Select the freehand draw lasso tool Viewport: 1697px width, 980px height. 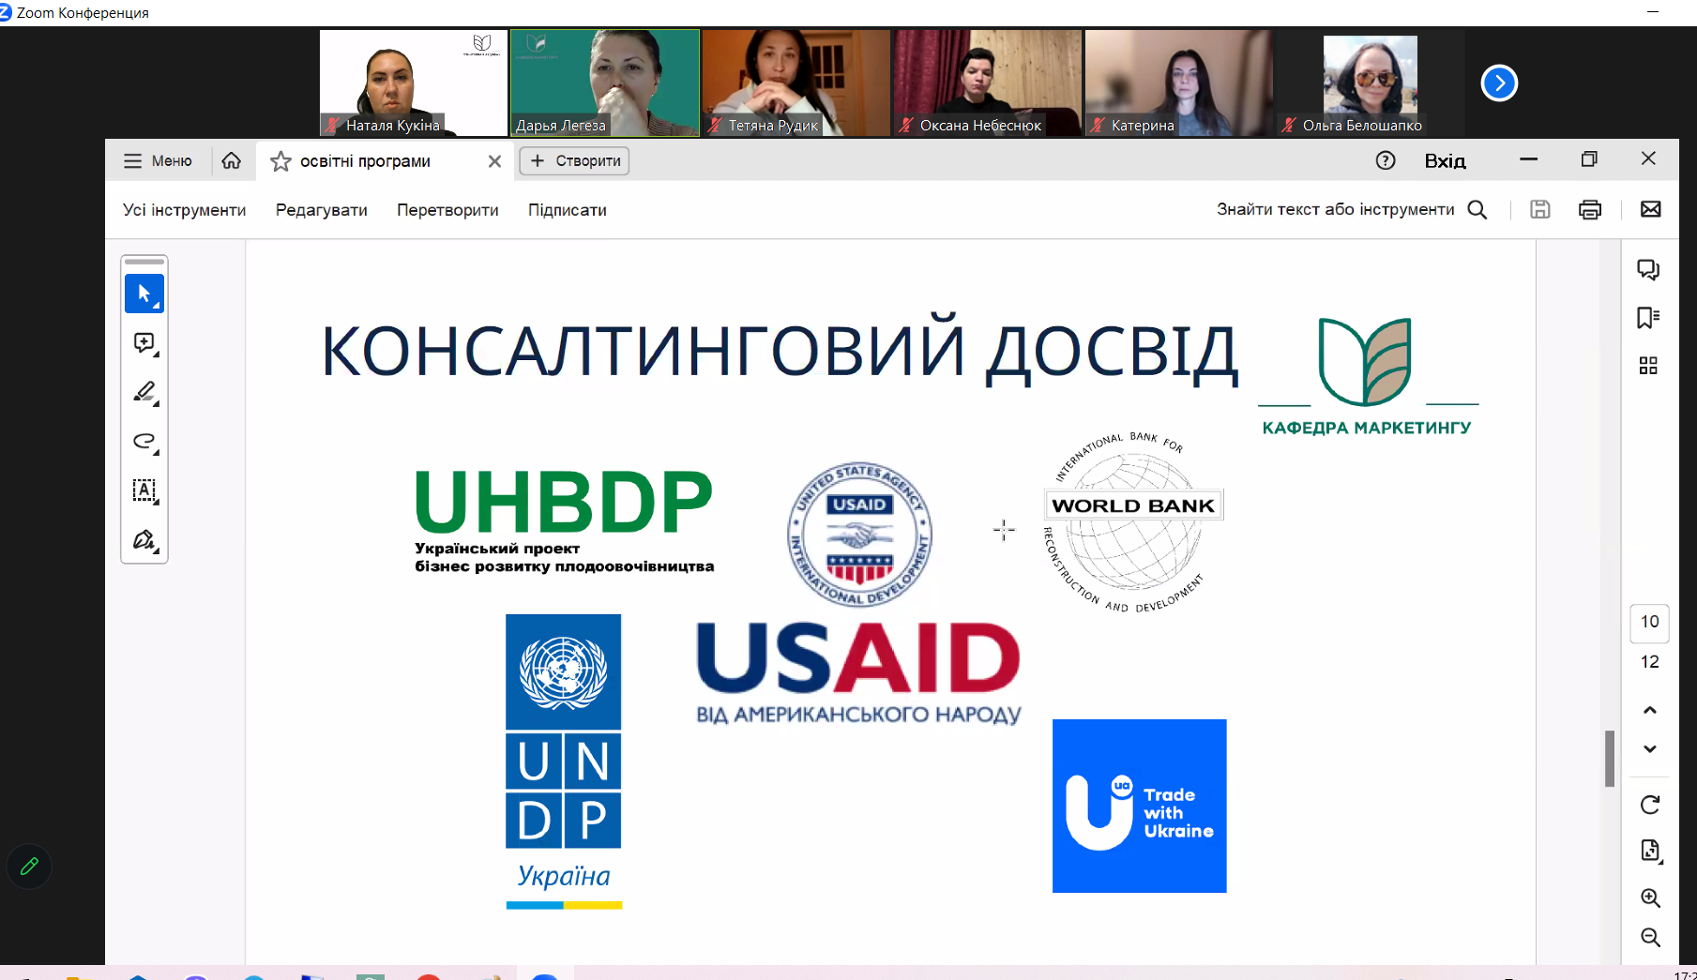pos(144,441)
